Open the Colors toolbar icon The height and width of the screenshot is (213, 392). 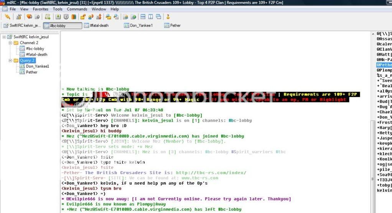coord(74,17)
